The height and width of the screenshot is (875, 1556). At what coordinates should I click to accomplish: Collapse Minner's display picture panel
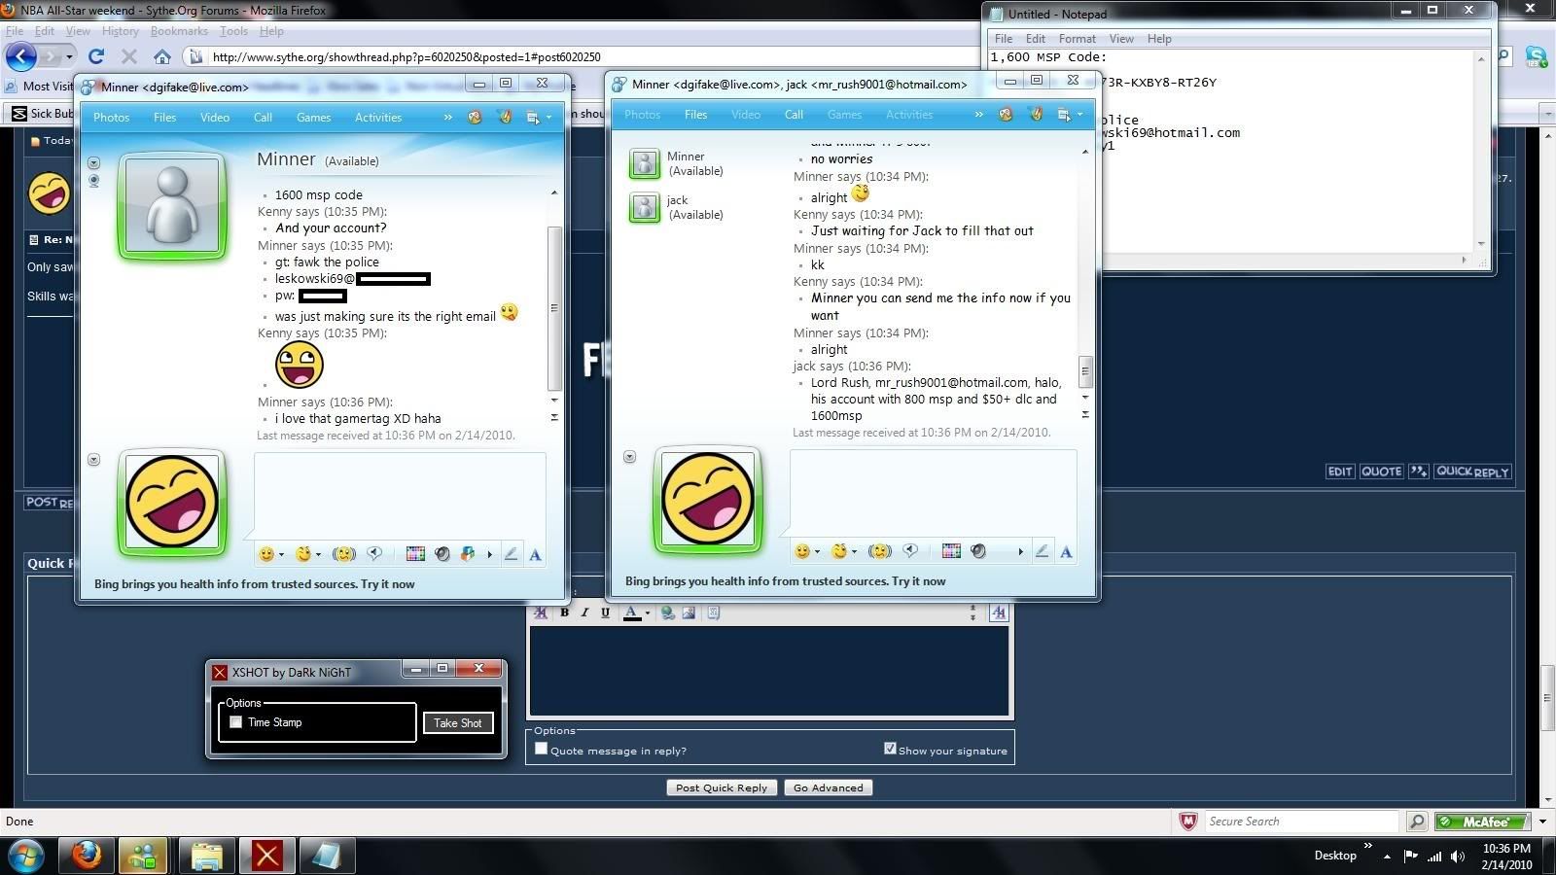pos(94,162)
